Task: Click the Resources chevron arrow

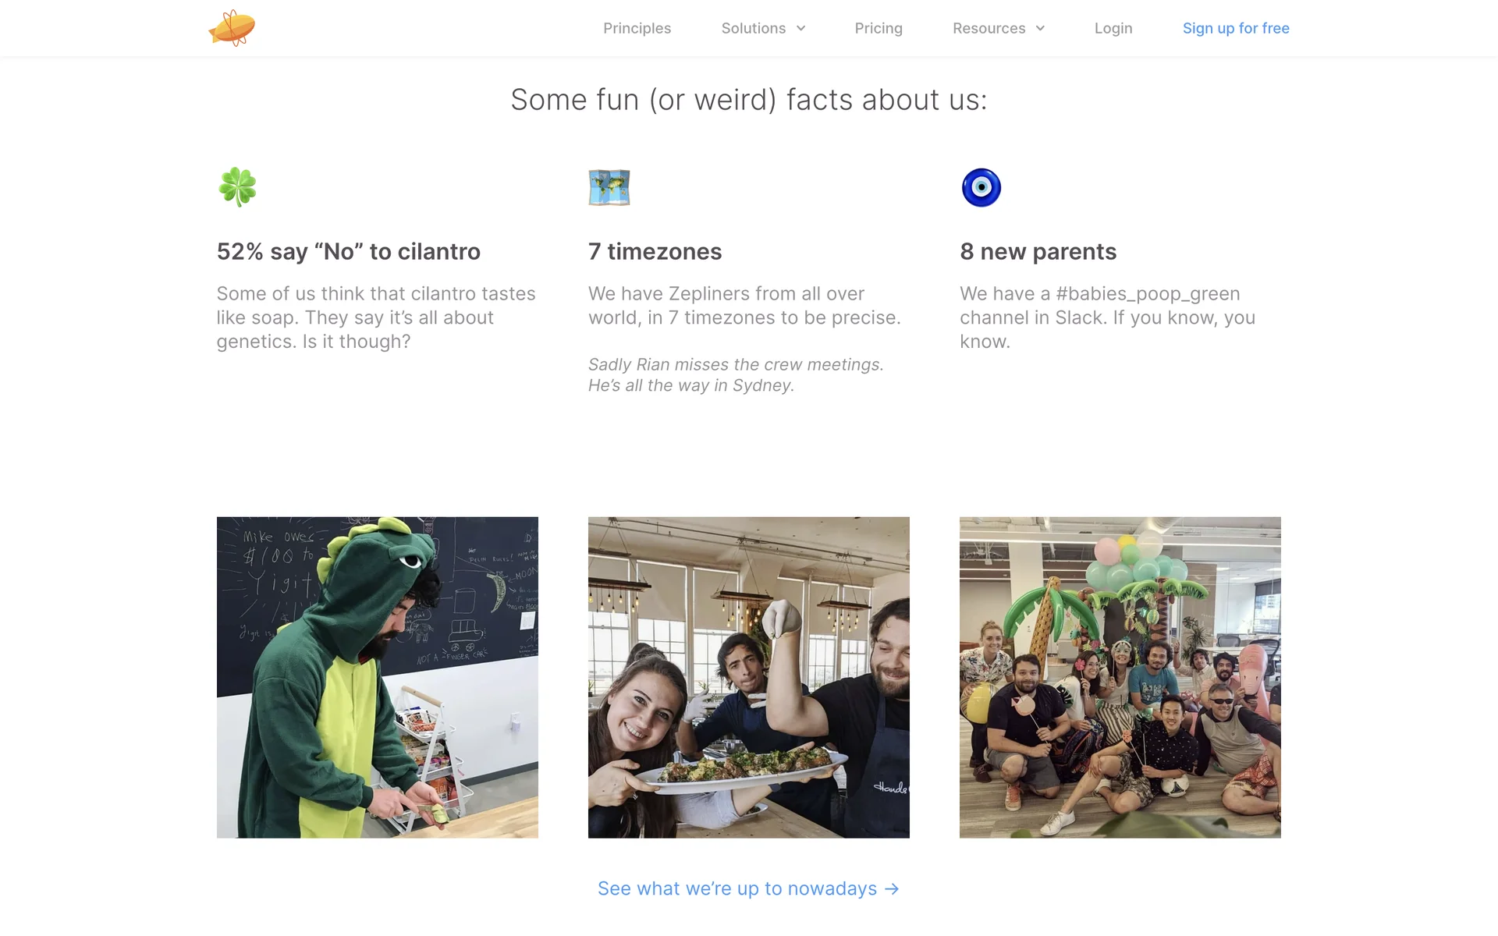Action: click(1040, 28)
